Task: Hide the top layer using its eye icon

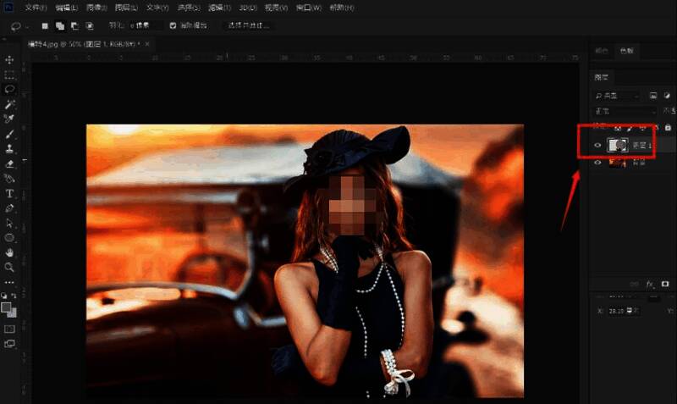Action: pyautogui.click(x=597, y=145)
